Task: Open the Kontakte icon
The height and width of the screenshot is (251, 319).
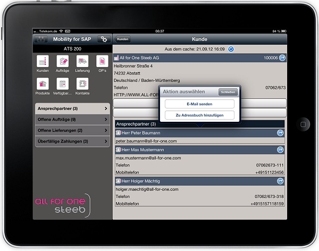Action: tap(82, 84)
